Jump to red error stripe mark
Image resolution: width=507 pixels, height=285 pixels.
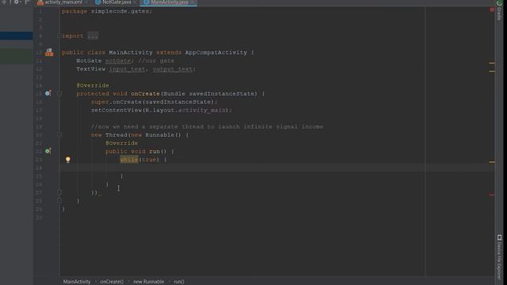click(491, 195)
